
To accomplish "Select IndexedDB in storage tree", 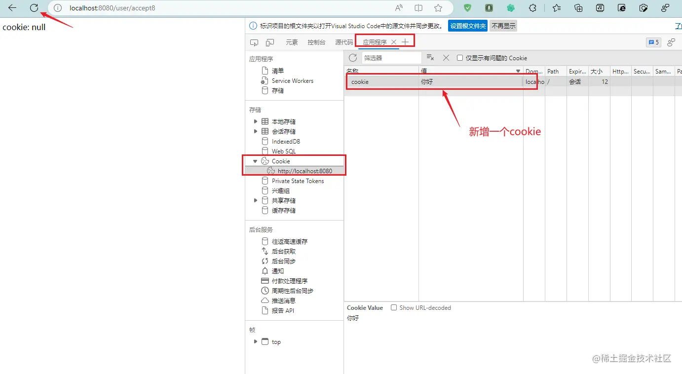I will [286, 141].
